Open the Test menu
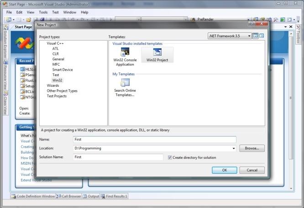The width and height of the screenshot is (304, 208). coord(55,12)
